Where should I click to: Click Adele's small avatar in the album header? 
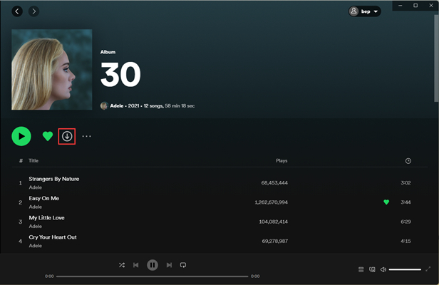click(x=104, y=106)
